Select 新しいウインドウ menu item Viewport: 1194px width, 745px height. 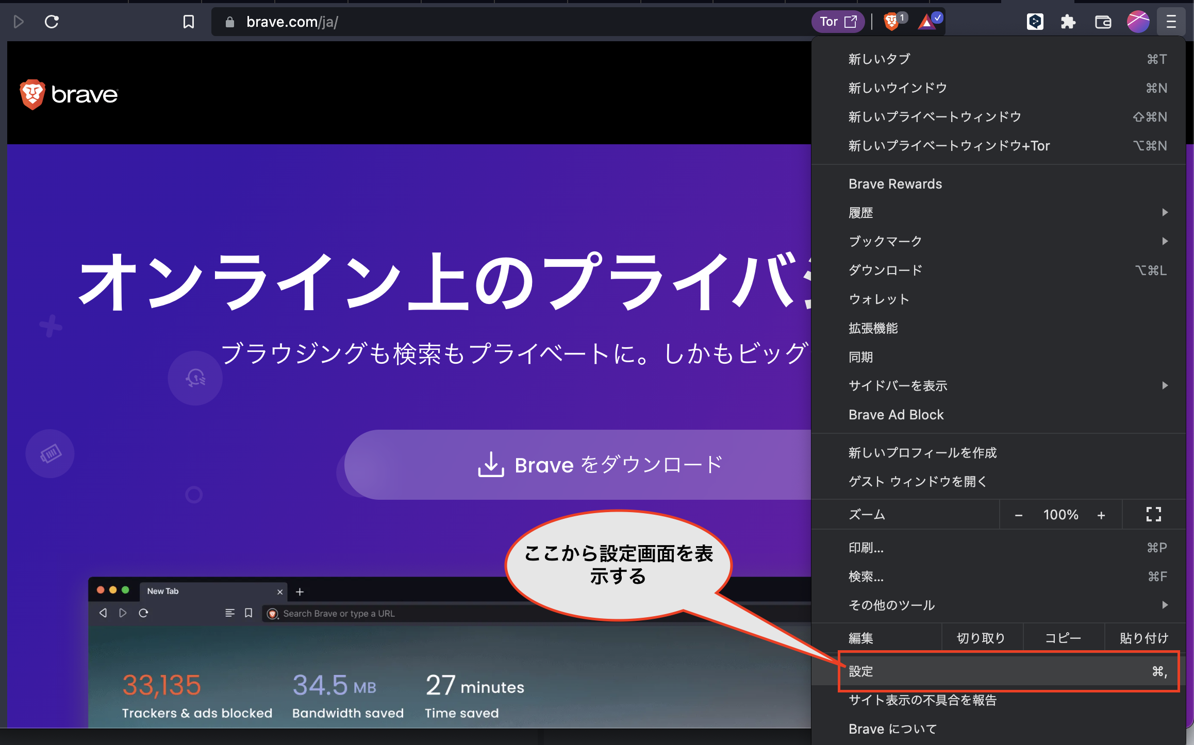point(999,88)
